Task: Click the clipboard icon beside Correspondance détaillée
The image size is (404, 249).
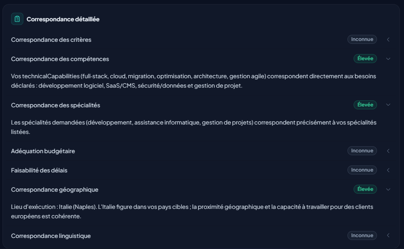Action: tap(17, 19)
